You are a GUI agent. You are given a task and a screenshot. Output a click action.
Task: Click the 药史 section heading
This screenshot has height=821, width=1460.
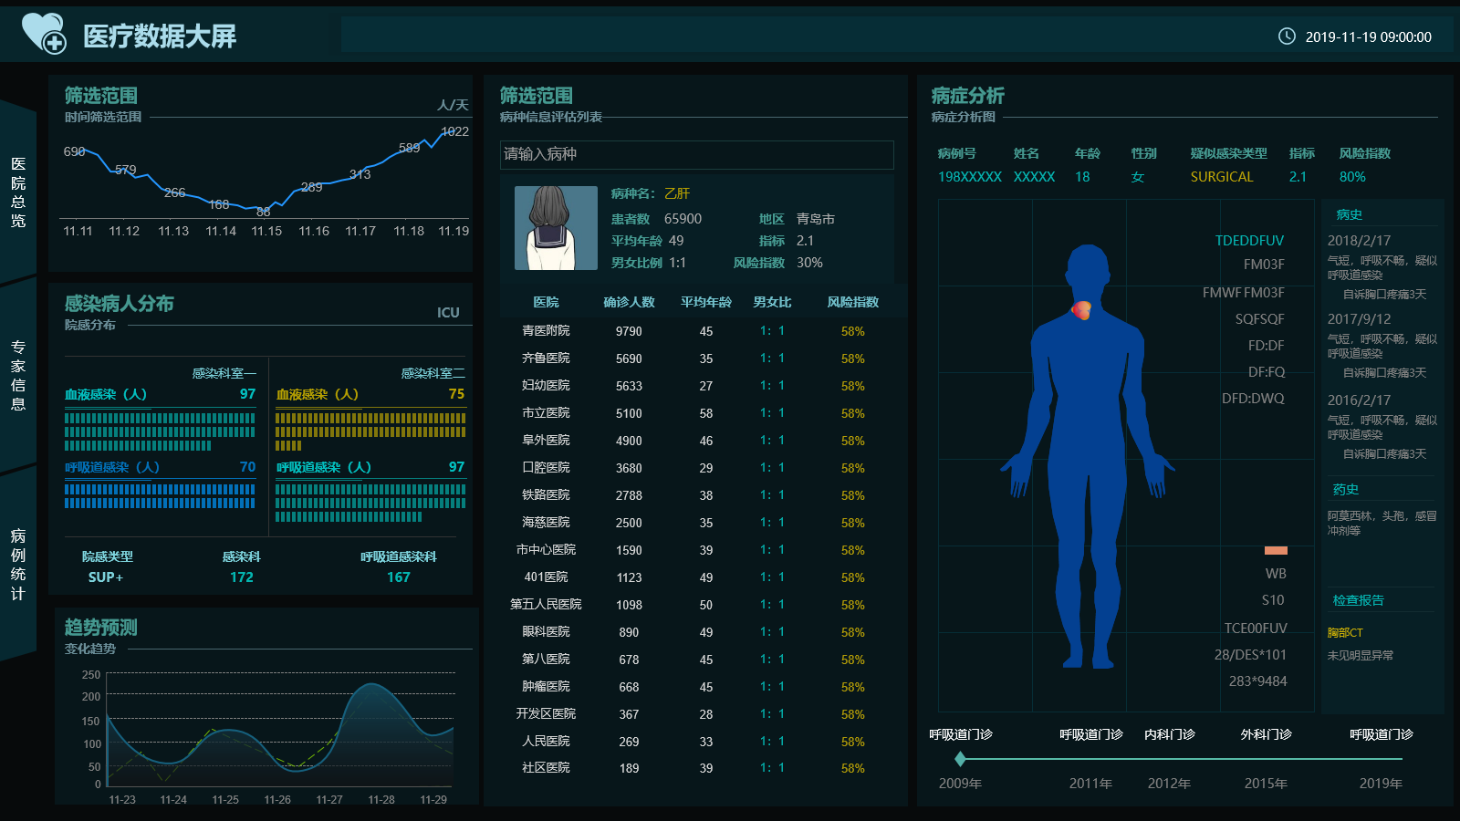[1346, 490]
